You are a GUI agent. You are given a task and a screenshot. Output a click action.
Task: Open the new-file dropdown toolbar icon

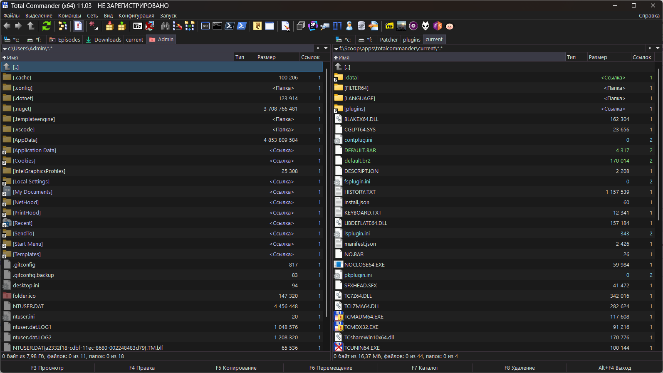(285, 26)
